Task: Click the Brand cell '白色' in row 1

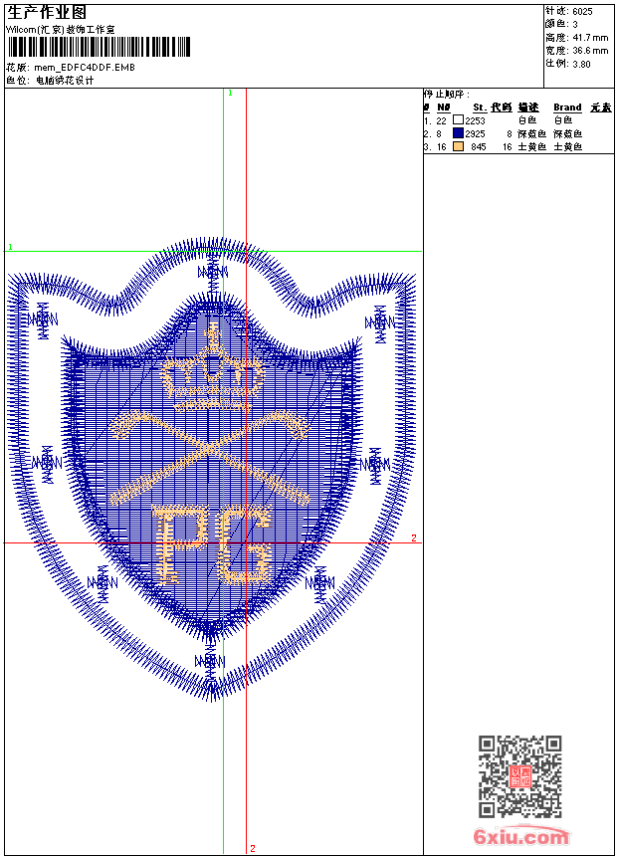Action: click(563, 120)
